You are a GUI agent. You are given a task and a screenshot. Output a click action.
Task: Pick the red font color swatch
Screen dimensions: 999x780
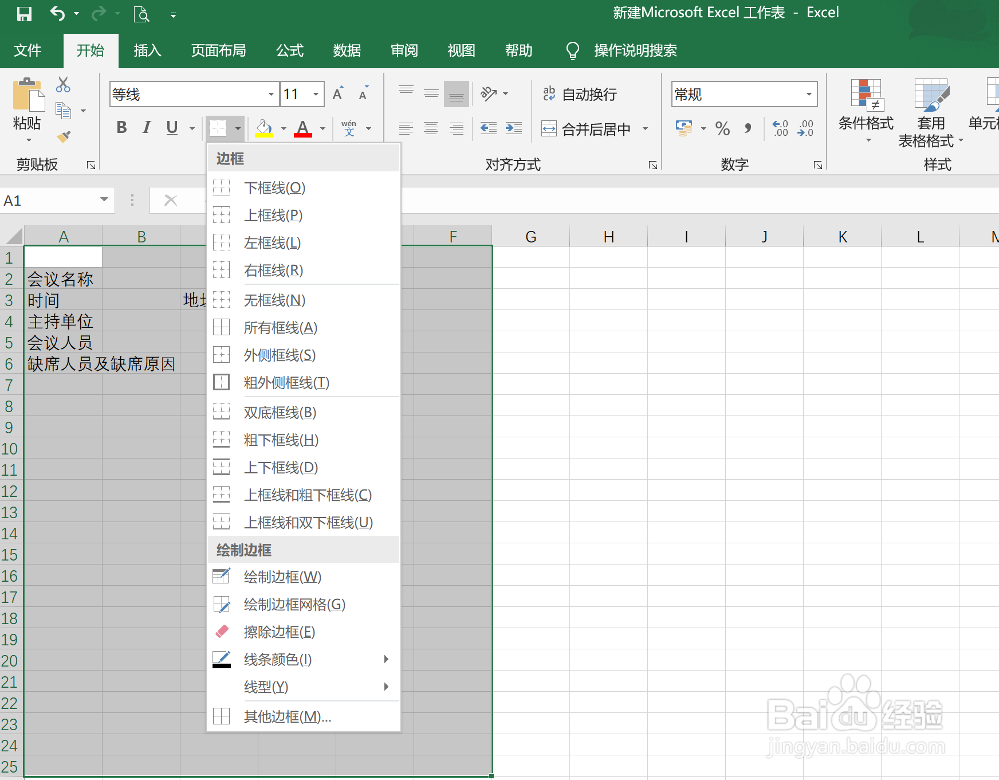(x=302, y=135)
